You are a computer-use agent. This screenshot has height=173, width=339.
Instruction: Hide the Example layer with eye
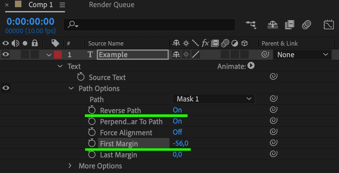tap(6, 54)
